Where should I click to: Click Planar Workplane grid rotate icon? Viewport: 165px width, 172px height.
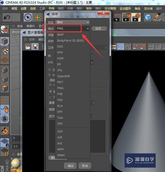pos(5,152)
